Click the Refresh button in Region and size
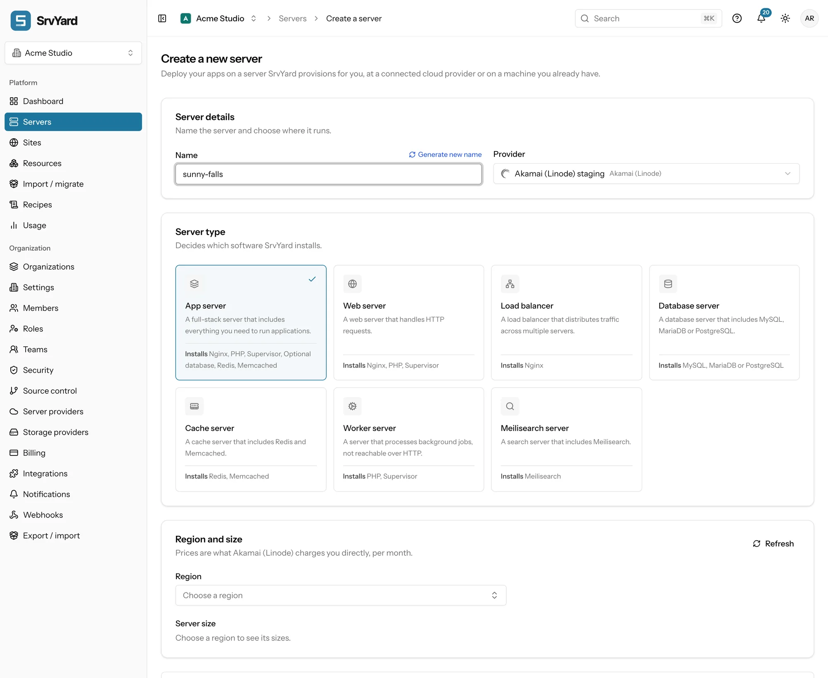 (773, 544)
